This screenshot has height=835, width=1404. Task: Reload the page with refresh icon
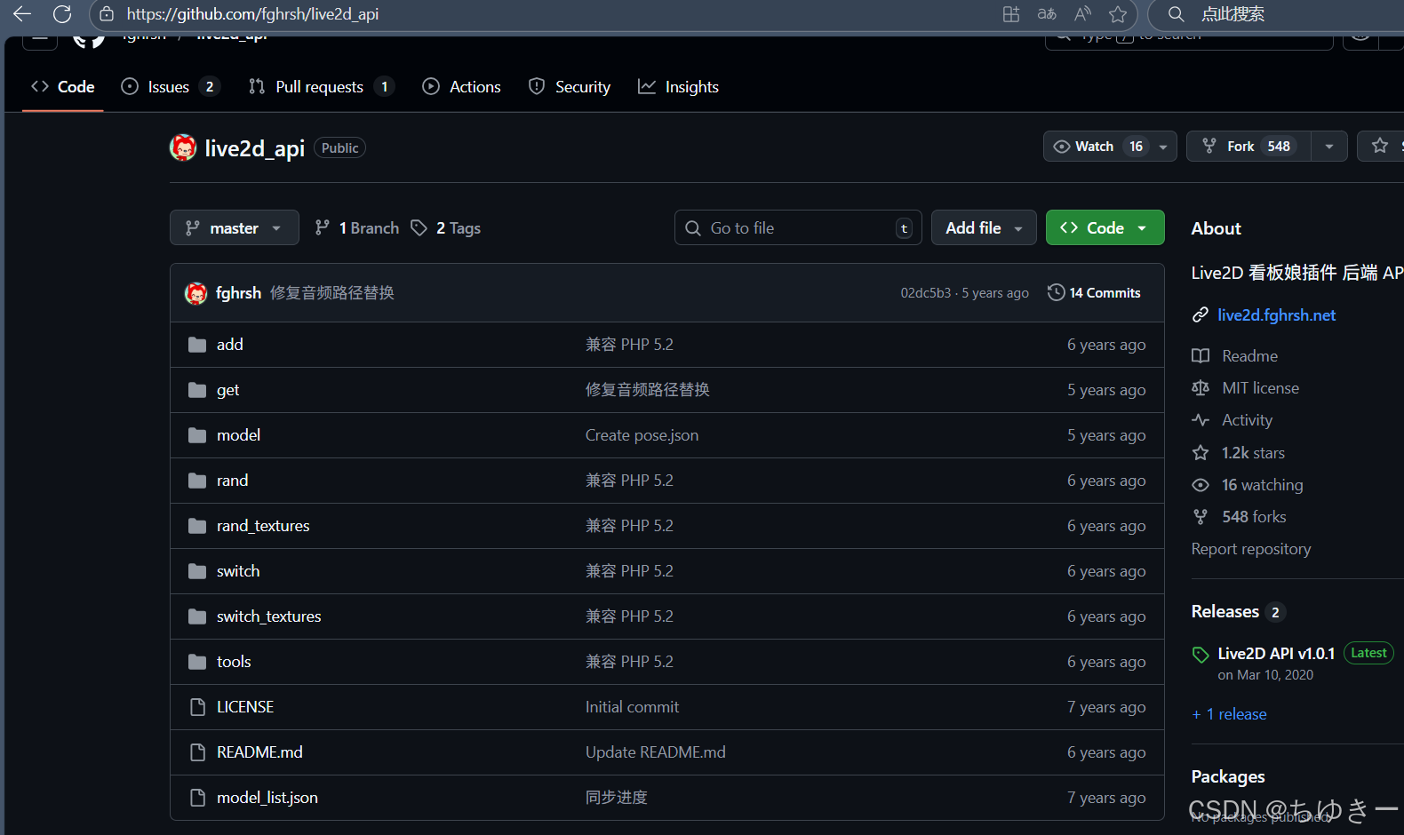click(x=62, y=14)
